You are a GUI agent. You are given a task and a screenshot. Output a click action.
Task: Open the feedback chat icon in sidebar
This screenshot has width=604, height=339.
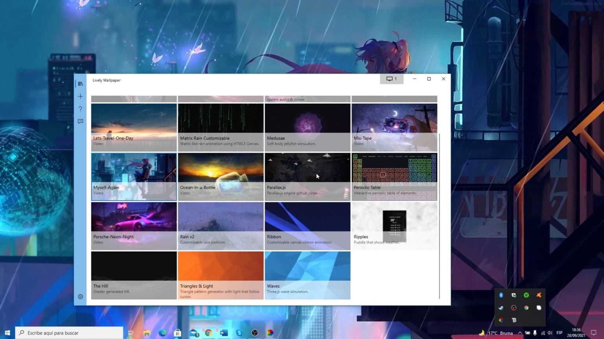80,121
